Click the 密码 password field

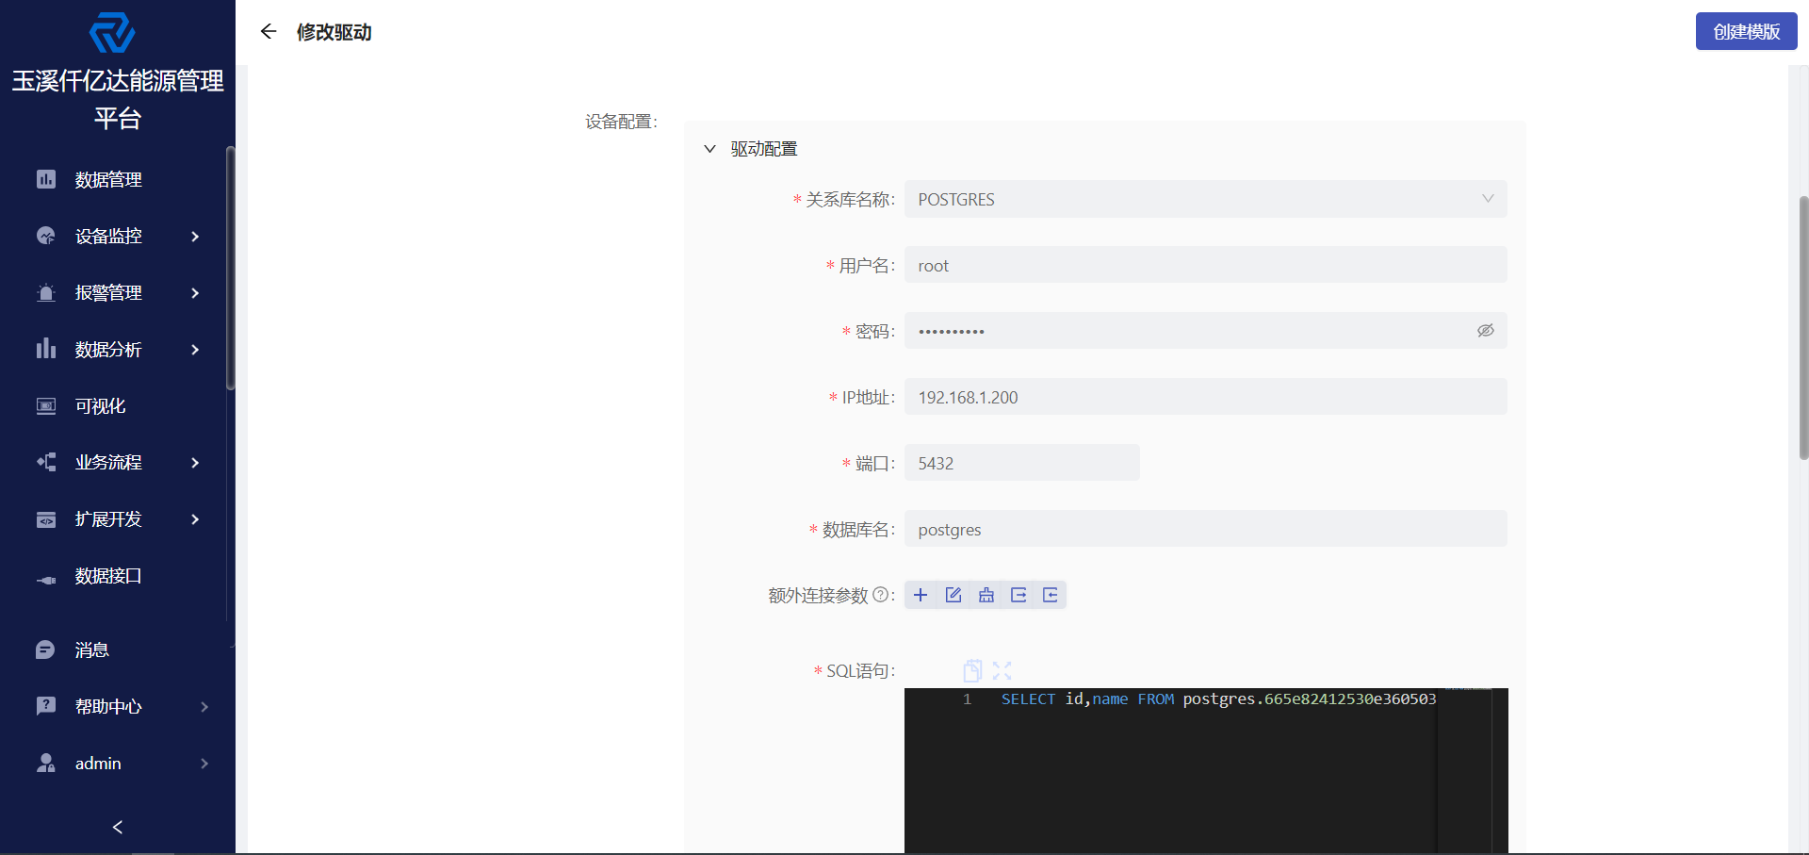click(x=1206, y=331)
